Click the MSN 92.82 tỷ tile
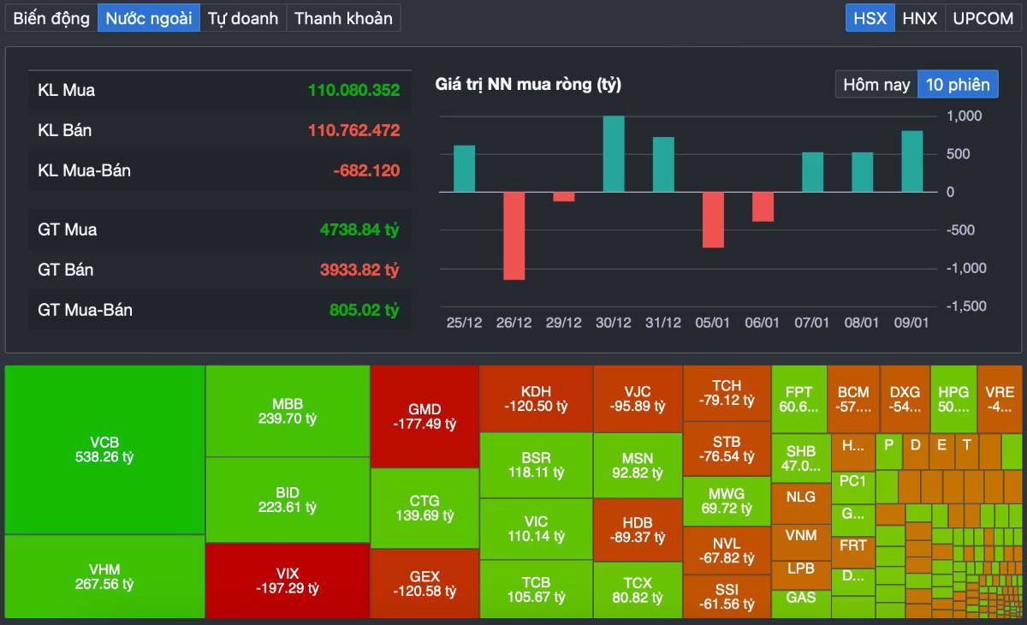Screen dimensions: 1027x625 638,465
